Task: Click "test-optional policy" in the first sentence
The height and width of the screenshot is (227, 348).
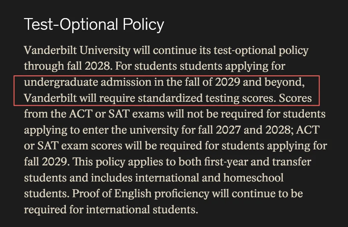Action: point(261,51)
